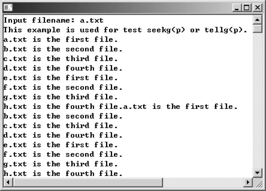Click the word 'seekg(p)' in the output
The width and height of the screenshot is (266, 191).
[166, 30]
